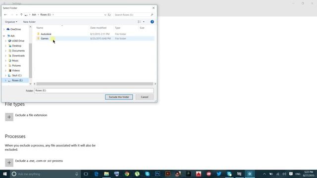Sort by Date modified column
317x178 pixels.
tap(98, 28)
